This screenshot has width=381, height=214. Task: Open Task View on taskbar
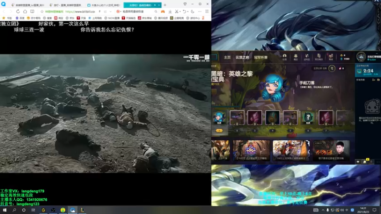33,210
